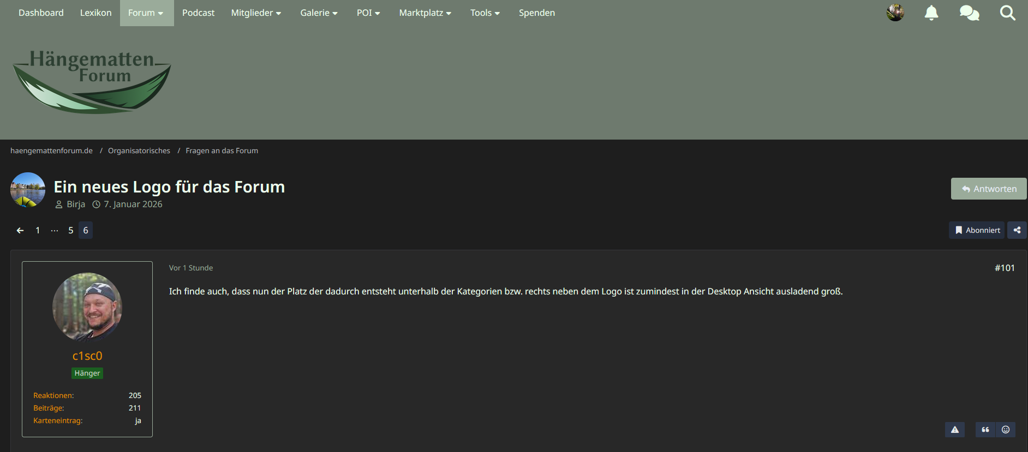The height and width of the screenshot is (452, 1028).
Task: Click the Antworten reply button
Action: pyautogui.click(x=988, y=189)
